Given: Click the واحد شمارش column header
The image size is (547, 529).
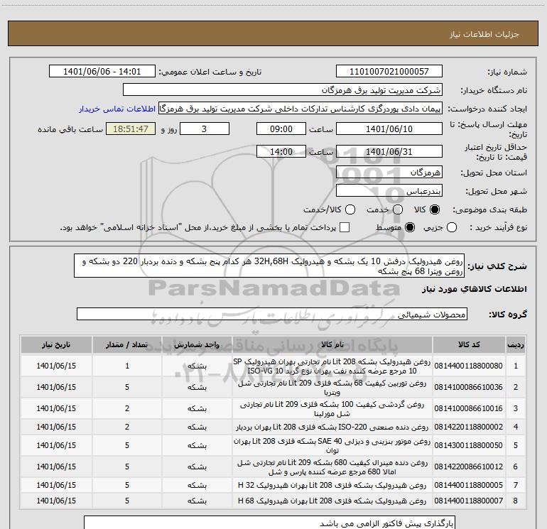Looking at the screenshot, I should tap(197, 344).
